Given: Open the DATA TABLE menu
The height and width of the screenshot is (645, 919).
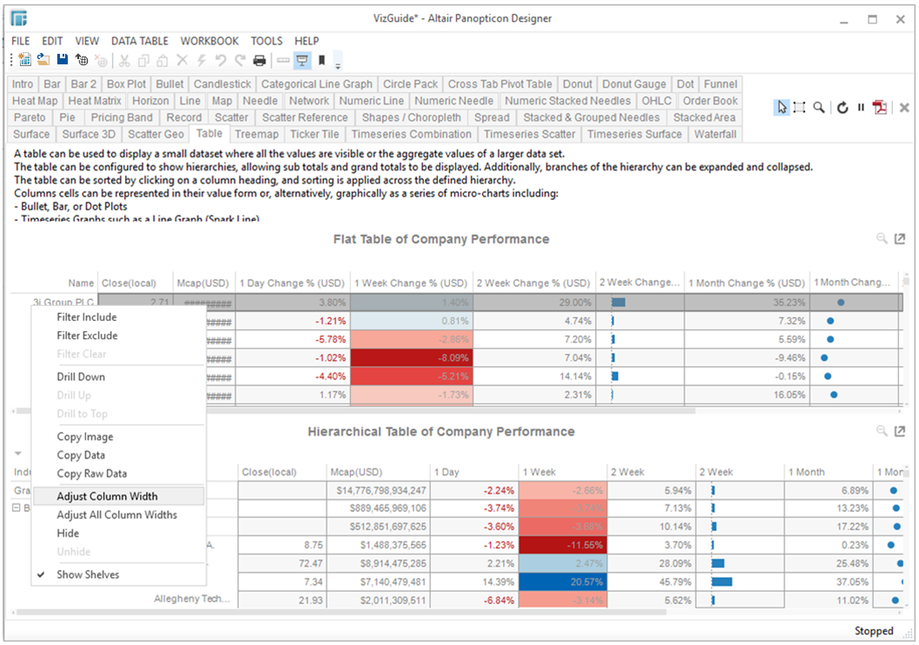Looking at the screenshot, I should [x=140, y=41].
